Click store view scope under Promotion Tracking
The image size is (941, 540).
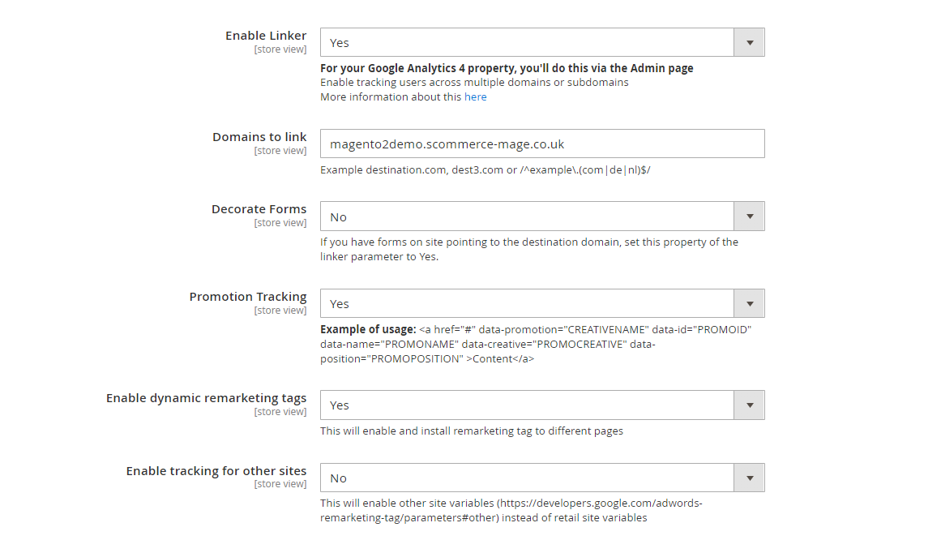pos(280,311)
